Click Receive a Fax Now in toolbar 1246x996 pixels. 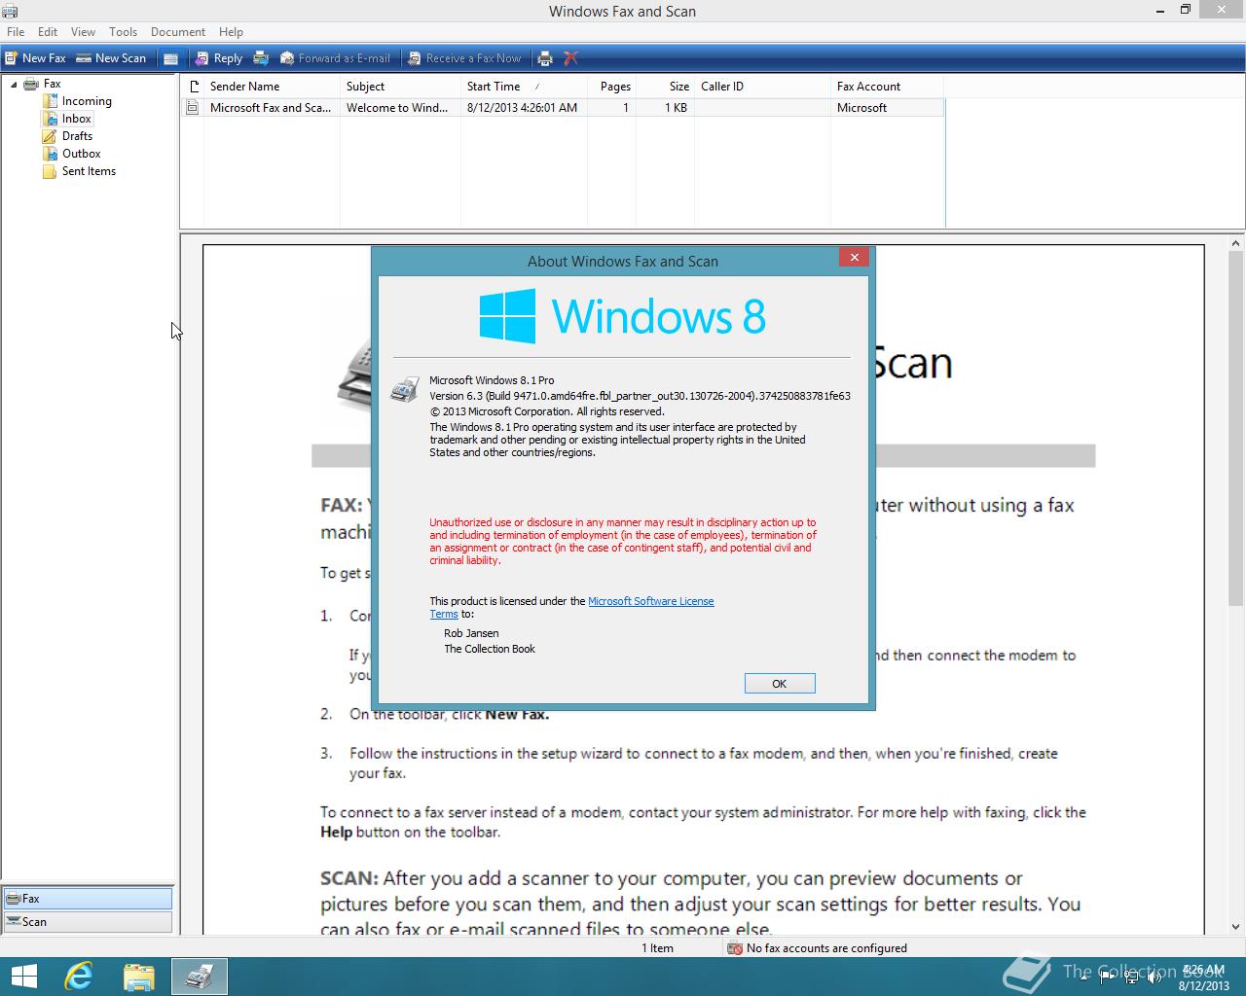click(x=464, y=58)
